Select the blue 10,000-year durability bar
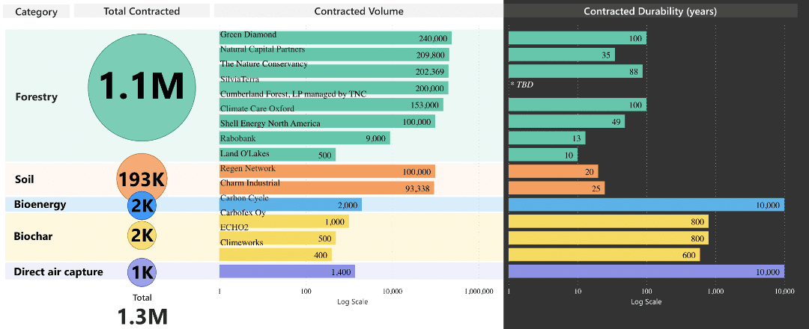The image size is (809, 329). 646,204
